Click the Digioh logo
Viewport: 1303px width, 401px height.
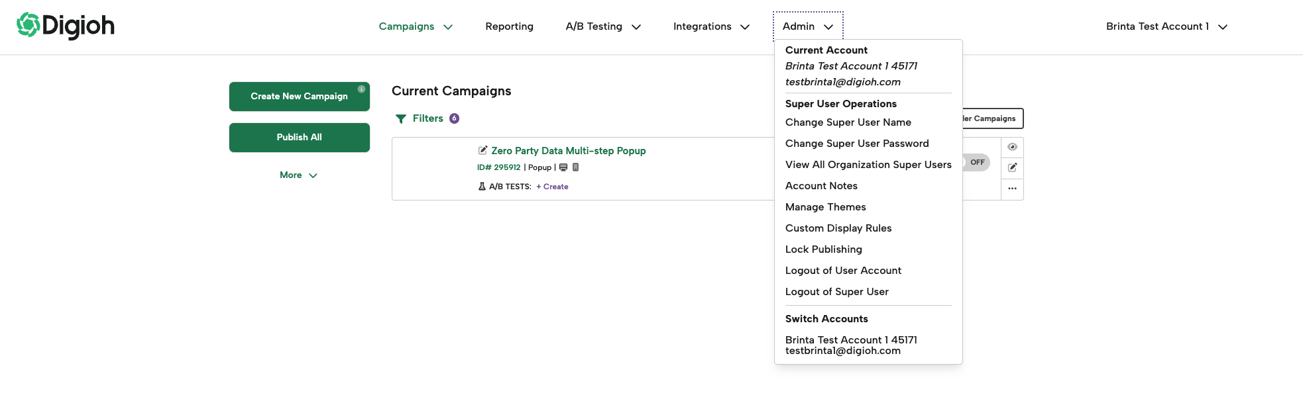(x=66, y=26)
